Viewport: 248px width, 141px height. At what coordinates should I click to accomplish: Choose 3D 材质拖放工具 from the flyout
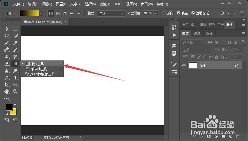pos(42,74)
